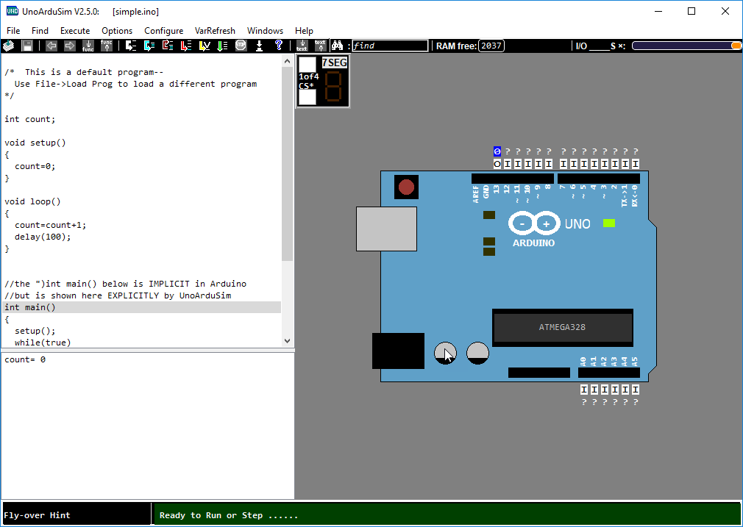
Task: Click the pin 2 'I' direction indicator
Action: click(x=614, y=164)
